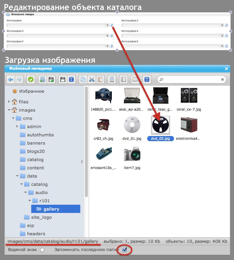Select the item7.jpg camera thumbnail

(132, 154)
